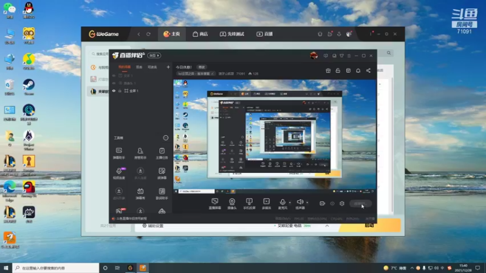Image resolution: width=486 pixels, height=273 pixels.
Task: Open the QQ penguin desktop shortcut
Action: [x=29, y=10]
